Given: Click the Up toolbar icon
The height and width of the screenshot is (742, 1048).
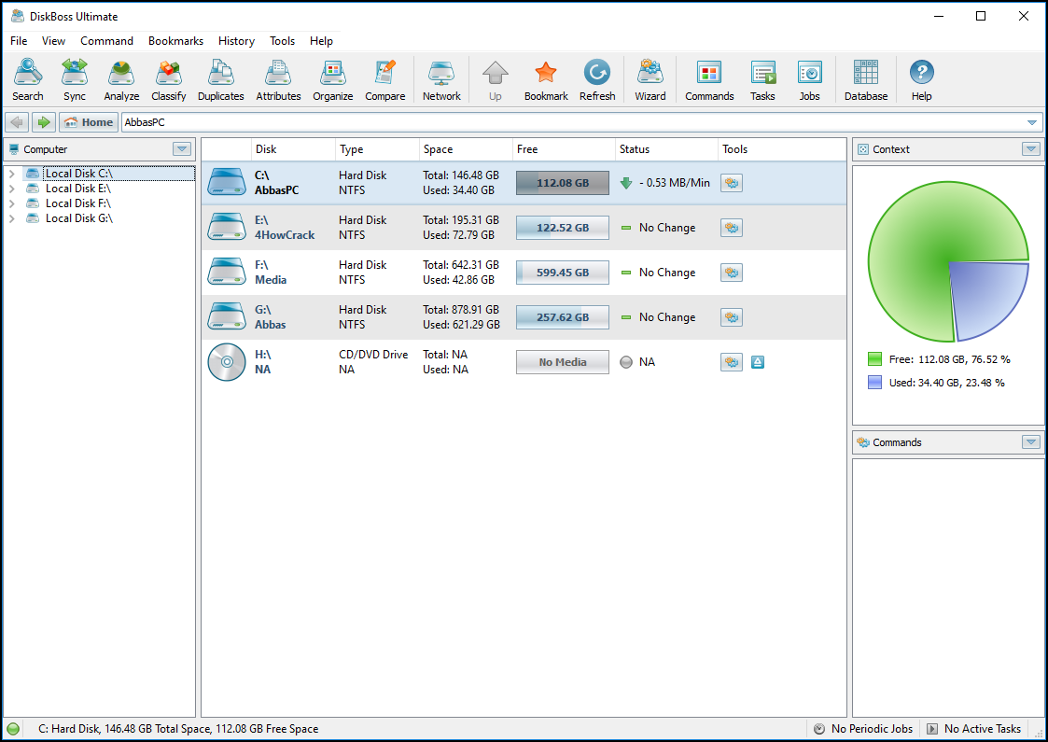Looking at the screenshot, I should (496, 80).
